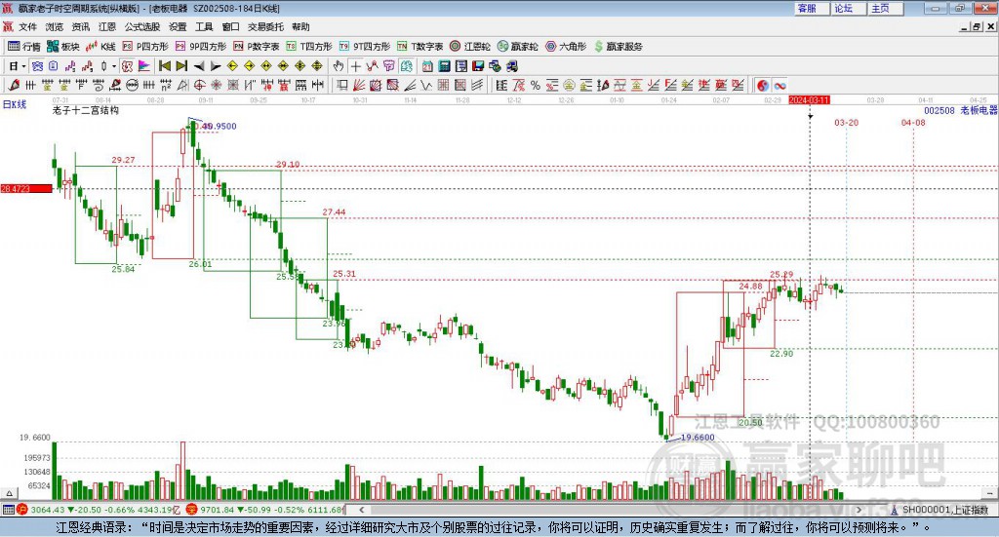Viewport: 999px width, 537px height.
Task: Click the 03-20 forecast date marker
Action: tap(846, 123)
